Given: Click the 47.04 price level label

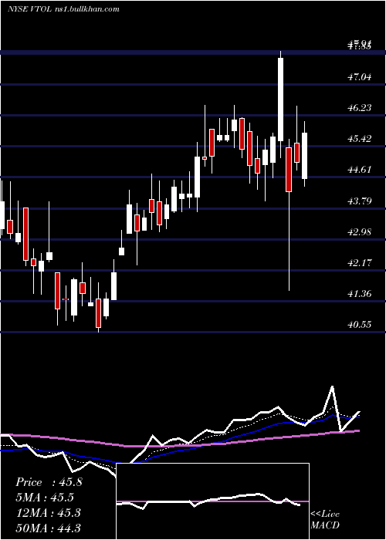Looking at the screenshot, I should (x=360, y=77).
